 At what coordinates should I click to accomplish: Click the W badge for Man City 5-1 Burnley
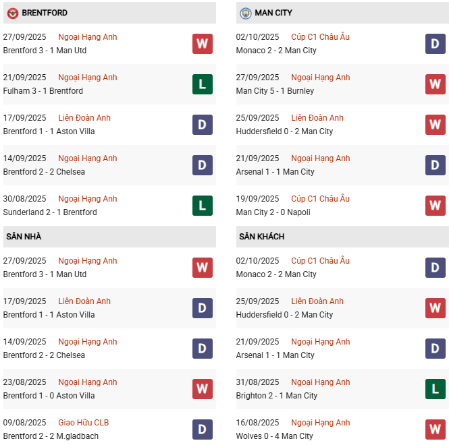435,84
